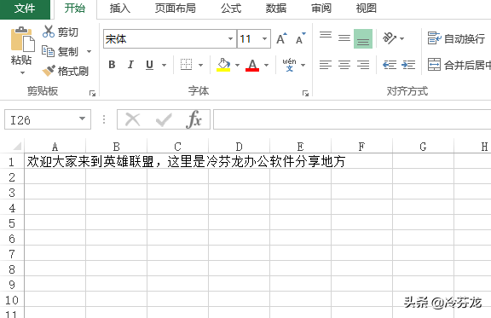Toggle italic formatting
Viewport: 491px width, 318px height.
[x=130, y=65]
